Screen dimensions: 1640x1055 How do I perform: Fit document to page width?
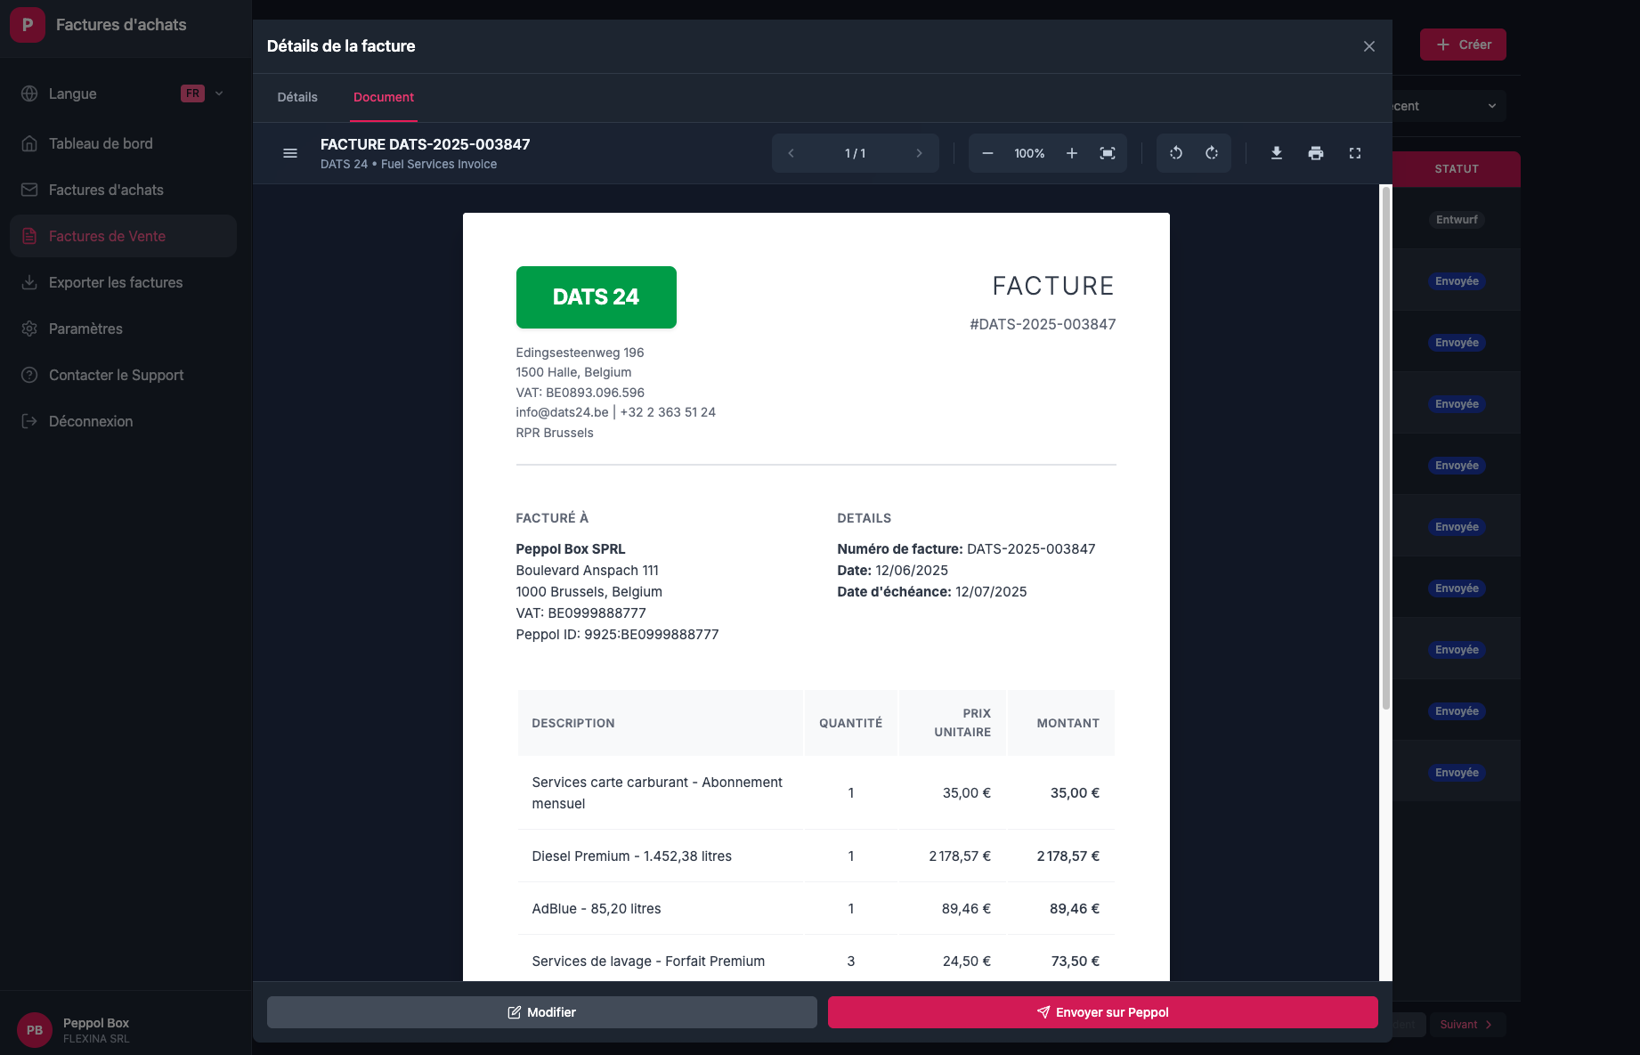tap(1108, 153)
